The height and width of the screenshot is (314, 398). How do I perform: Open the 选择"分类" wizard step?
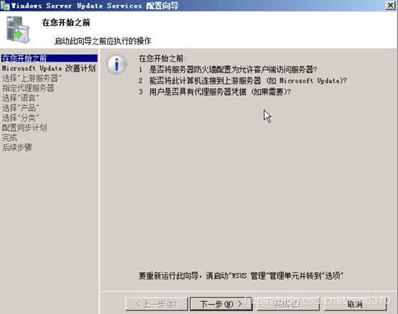point(21,118)
